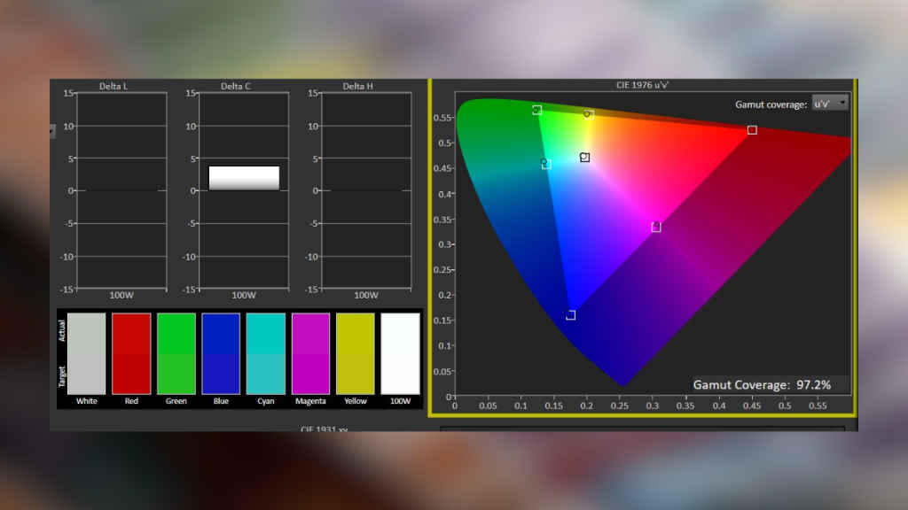Select the white point marker on CIE chart
Screen dimensions: 908x510
click(585, 158)
